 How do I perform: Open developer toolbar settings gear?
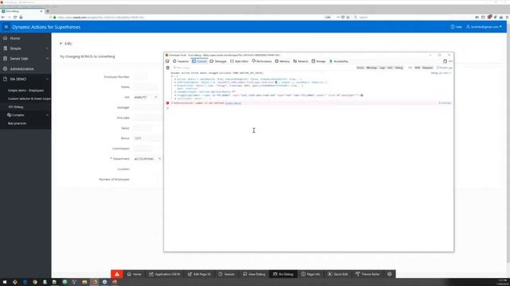[390, 274]
